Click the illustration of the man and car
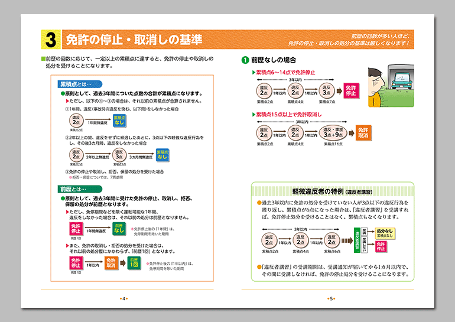This screenshot has height=322, width=455. pos(391,86)
